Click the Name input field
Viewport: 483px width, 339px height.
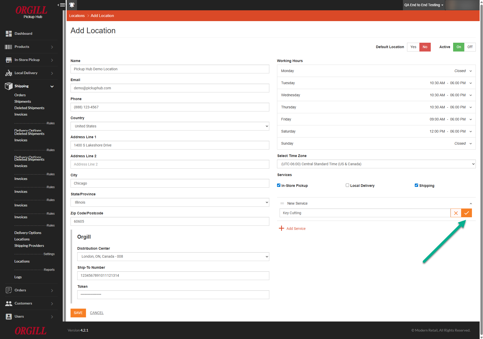[170, 69]
